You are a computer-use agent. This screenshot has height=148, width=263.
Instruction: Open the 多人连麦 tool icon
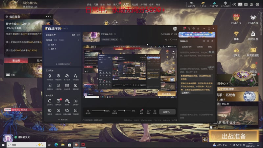[67, 76]
